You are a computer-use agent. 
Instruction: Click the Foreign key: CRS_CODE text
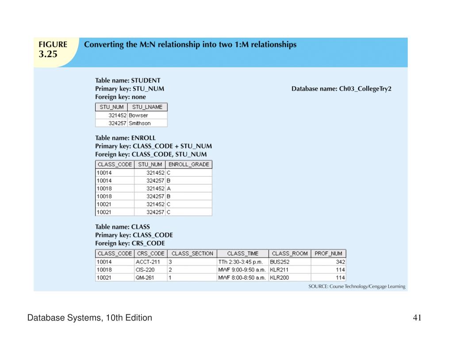point(130,243)
